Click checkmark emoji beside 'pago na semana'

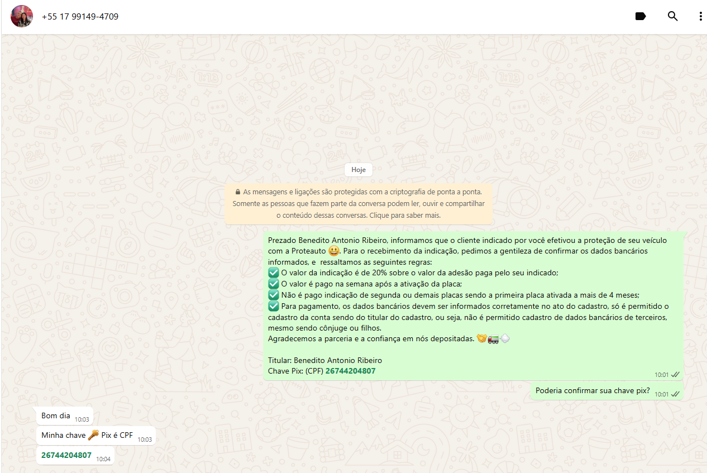point(273,284)
